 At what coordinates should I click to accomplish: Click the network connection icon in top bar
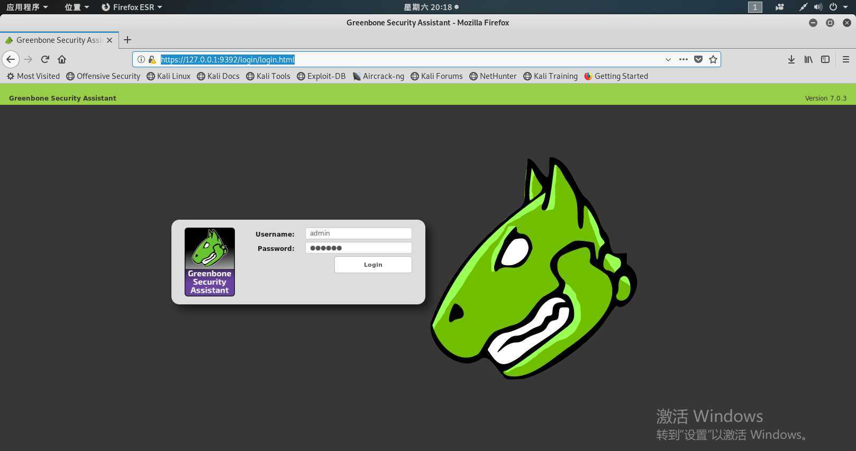pyautogui.click(x=803, y=7)
